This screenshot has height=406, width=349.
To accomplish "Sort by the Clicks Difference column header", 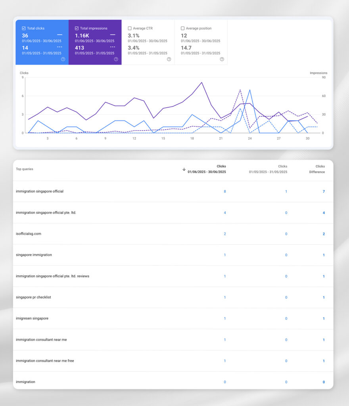I will click(317, 169).
